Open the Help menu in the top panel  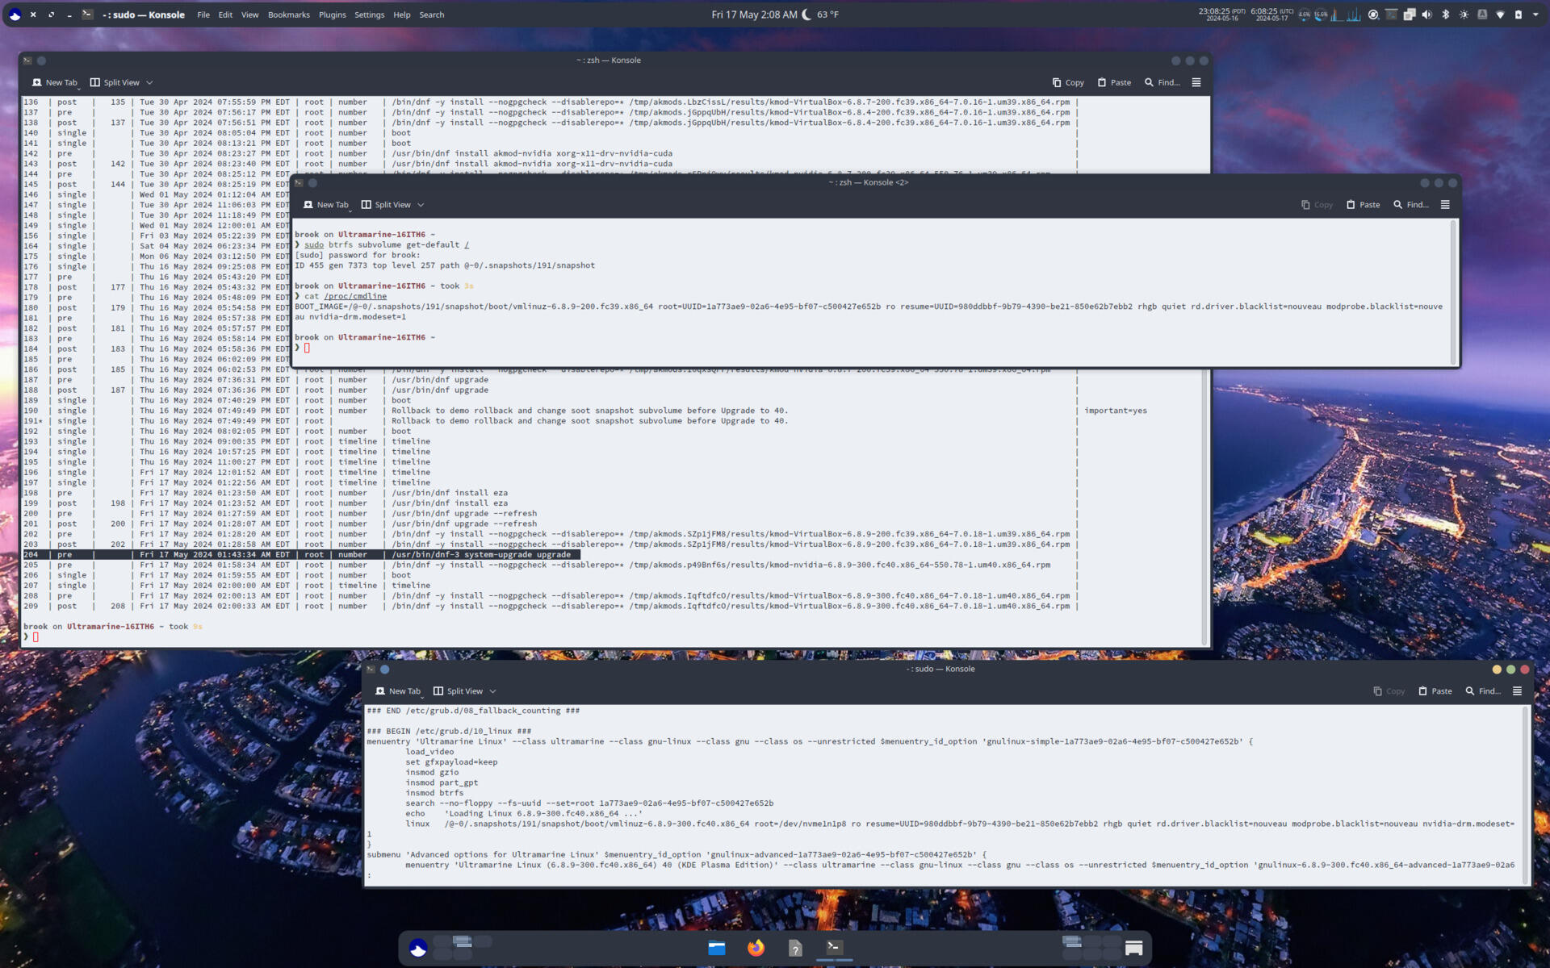(x=402, y=15)
